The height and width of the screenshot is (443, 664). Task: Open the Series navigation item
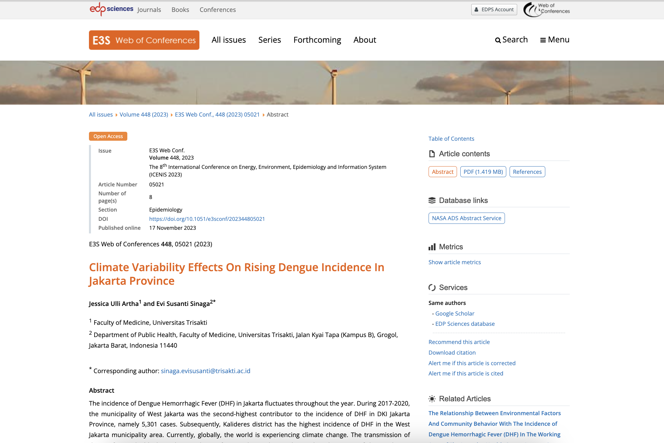tap(270, 40)
